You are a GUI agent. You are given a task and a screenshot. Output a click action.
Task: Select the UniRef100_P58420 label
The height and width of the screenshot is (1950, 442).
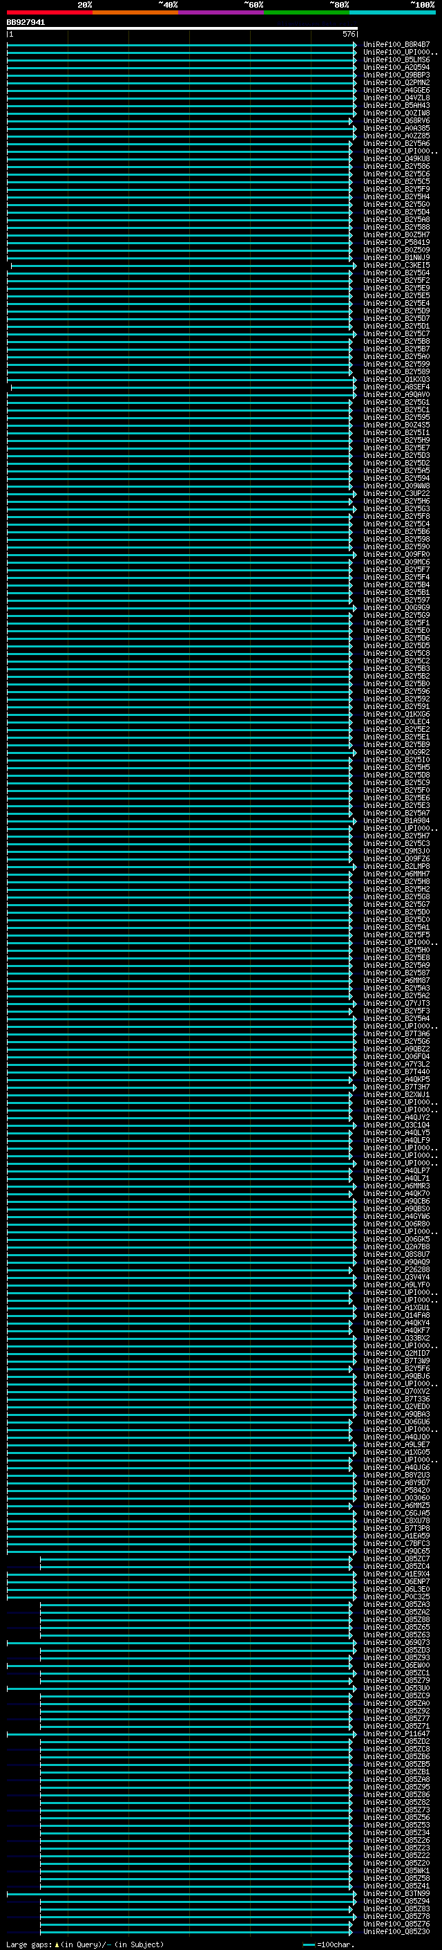click(396, 1490)
